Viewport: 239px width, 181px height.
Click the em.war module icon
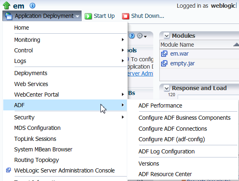click(x=164, y=54)
